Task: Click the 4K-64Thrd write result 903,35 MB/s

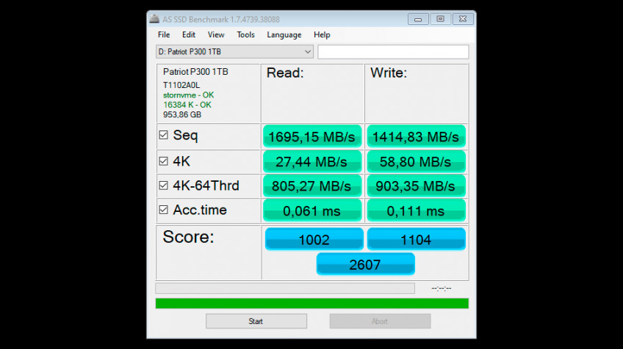Action: click(416, 186)
